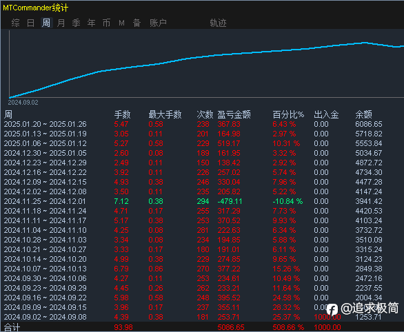Viewport: 404px width, 332px height.
Task: Click the Facebook logo in watermark
Action: [x=332, y=309]
